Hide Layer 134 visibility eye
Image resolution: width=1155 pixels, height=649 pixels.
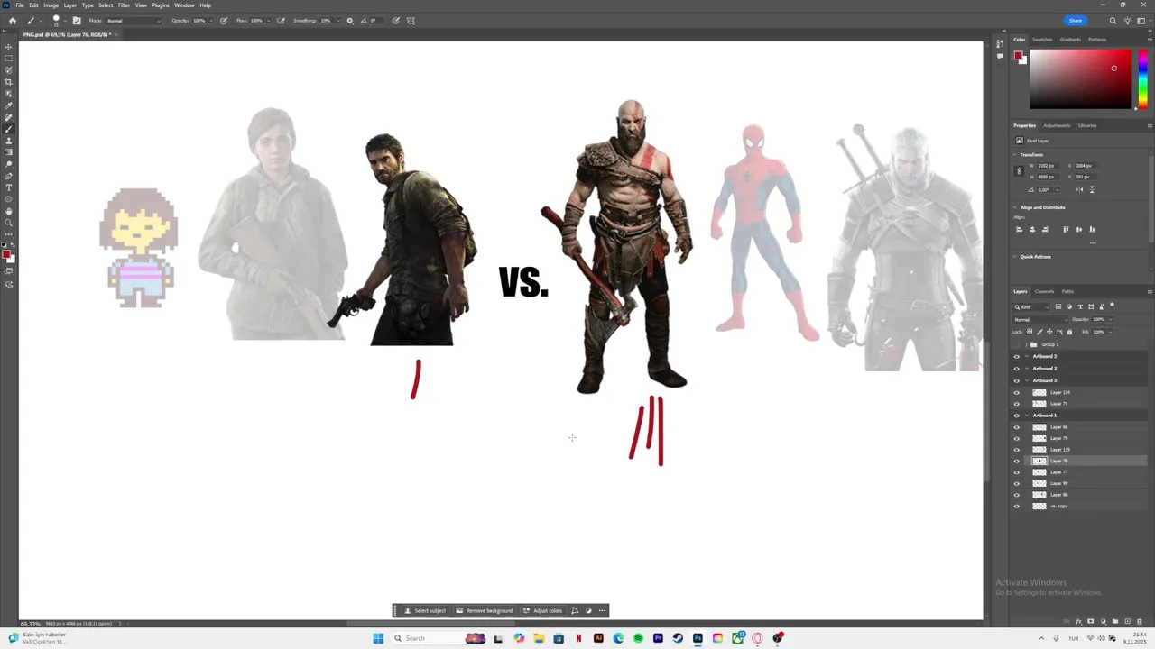pos(1017,392)
